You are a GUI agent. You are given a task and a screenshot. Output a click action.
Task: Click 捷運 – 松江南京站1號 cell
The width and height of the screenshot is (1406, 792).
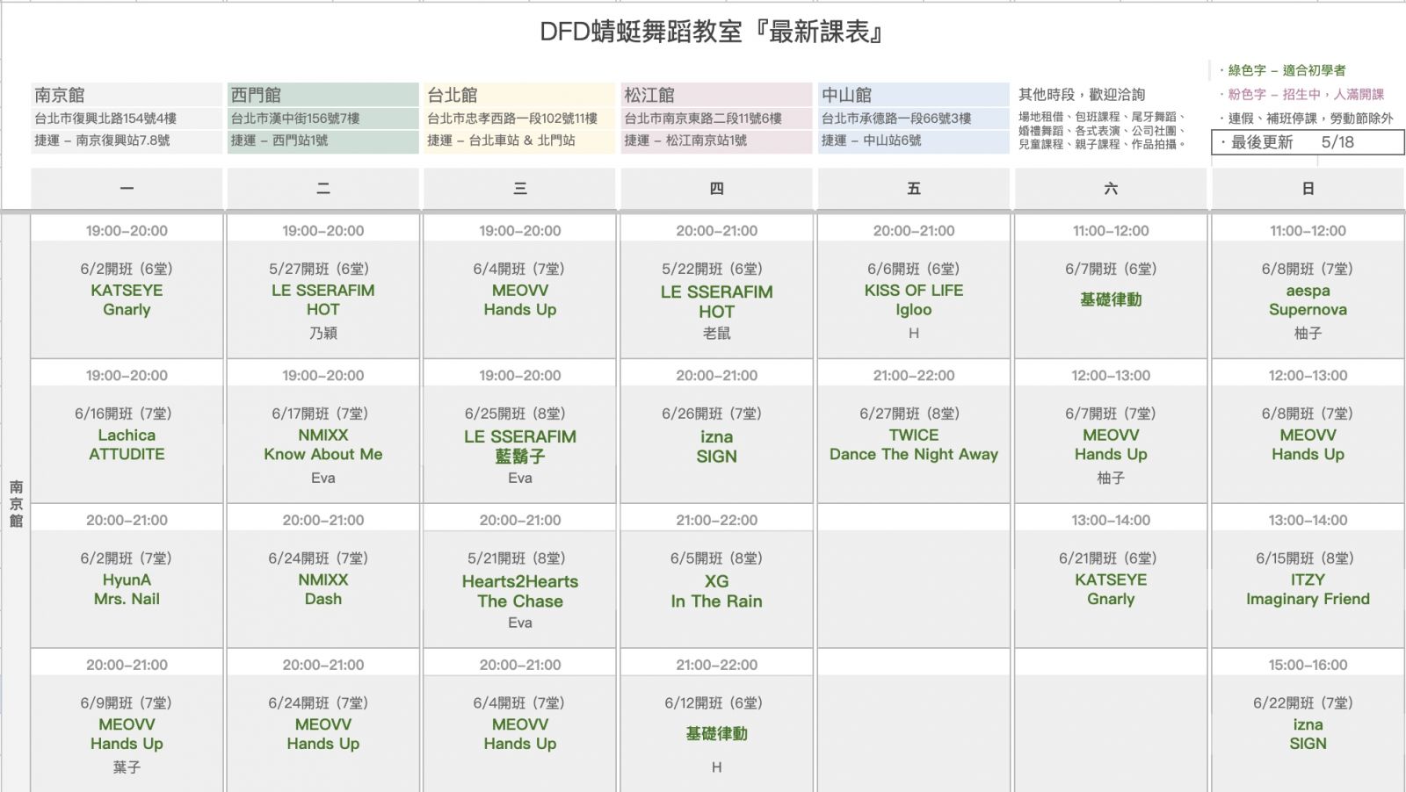[x=716, y=140]
